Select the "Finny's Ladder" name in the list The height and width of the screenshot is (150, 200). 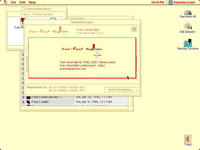(40, 102)
